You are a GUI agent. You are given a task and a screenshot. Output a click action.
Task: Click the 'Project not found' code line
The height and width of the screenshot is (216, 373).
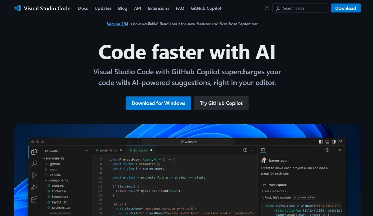(x=148, y=191)
